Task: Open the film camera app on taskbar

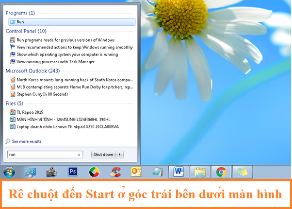Action: (52, 172)
